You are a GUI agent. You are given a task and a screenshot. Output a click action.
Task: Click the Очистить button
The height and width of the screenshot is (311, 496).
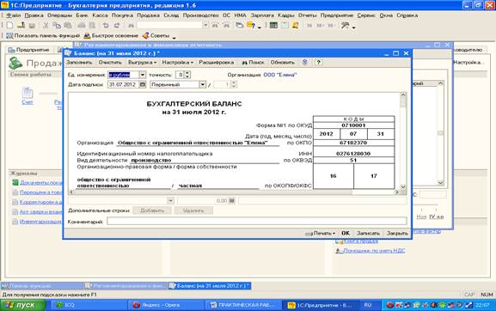[110, 62]
